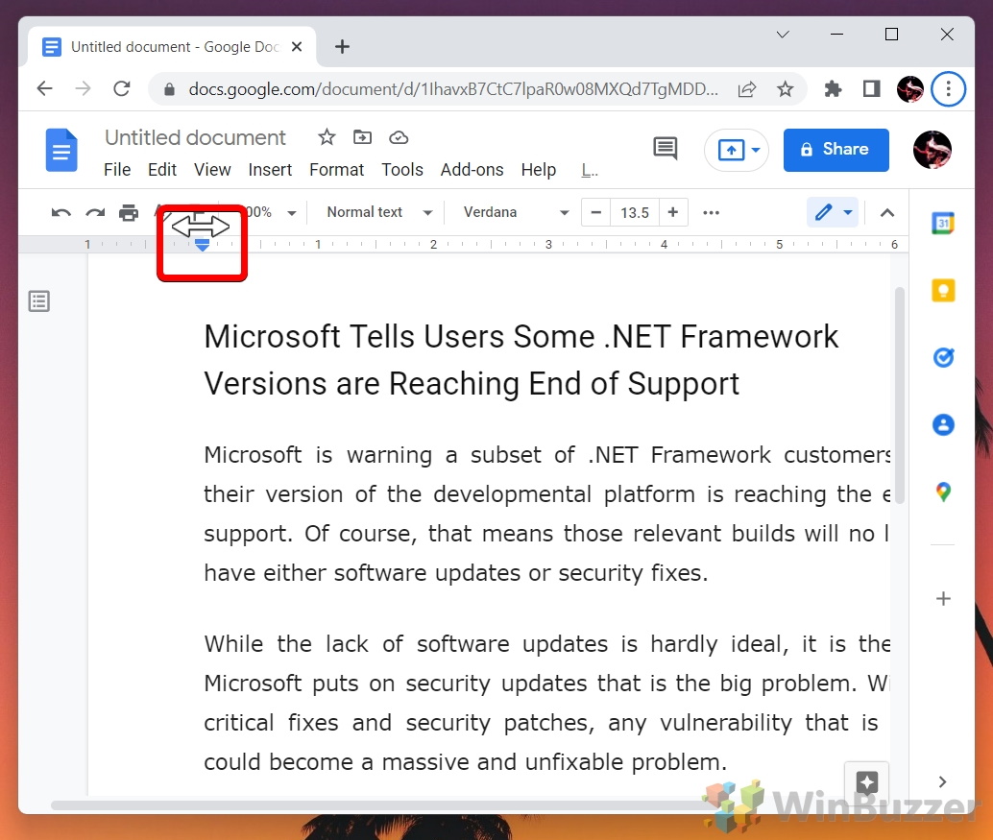Open Google Calendar side panel
993x840 pixels.
(x=943, y=224)
